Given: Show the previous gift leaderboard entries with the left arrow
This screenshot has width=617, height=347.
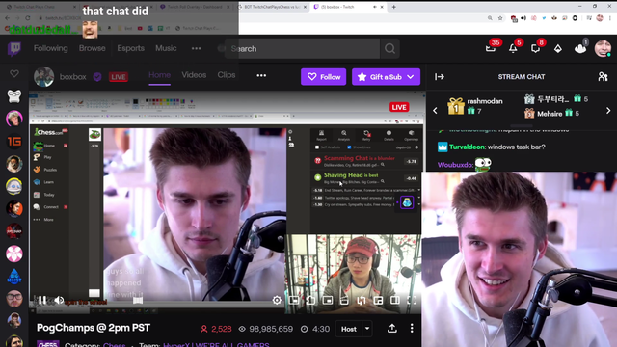Looking at the screenshot, I should point(435,111).
